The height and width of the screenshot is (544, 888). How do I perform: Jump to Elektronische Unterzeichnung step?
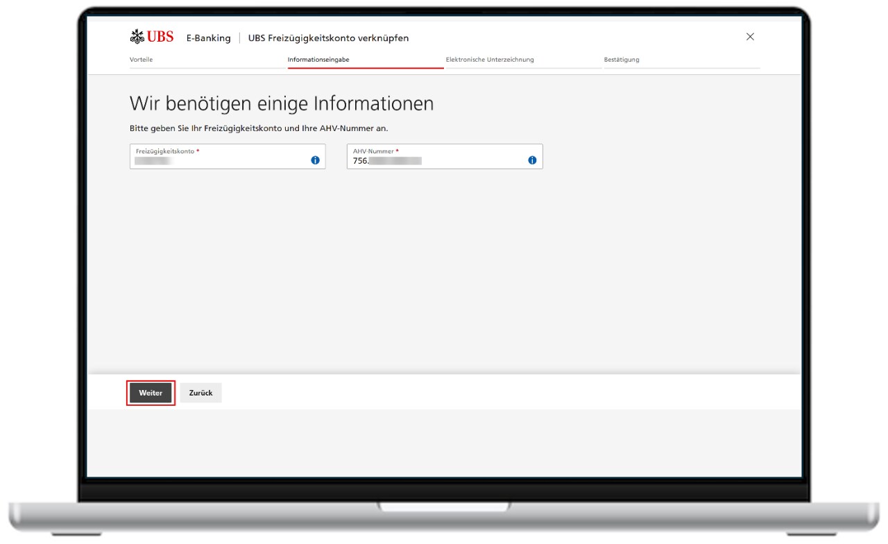[490, 60]
